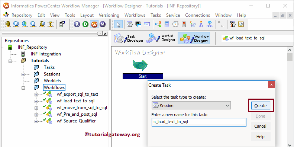Select the arrow pointer tool
Image resolution: width=294 pixels, height=147 pixels.
[x=118, y=25]
